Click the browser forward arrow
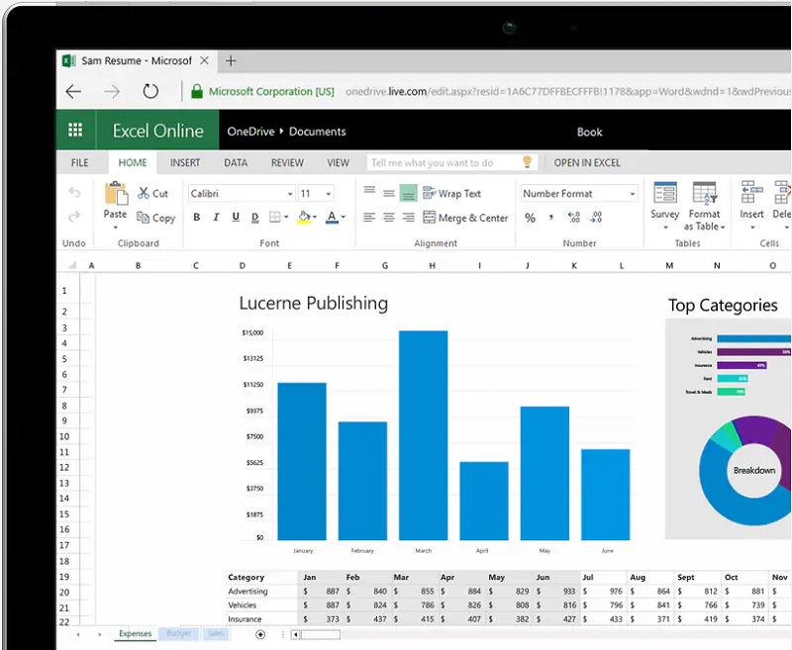This screenshot has width=792, height=650. point(112,91)
